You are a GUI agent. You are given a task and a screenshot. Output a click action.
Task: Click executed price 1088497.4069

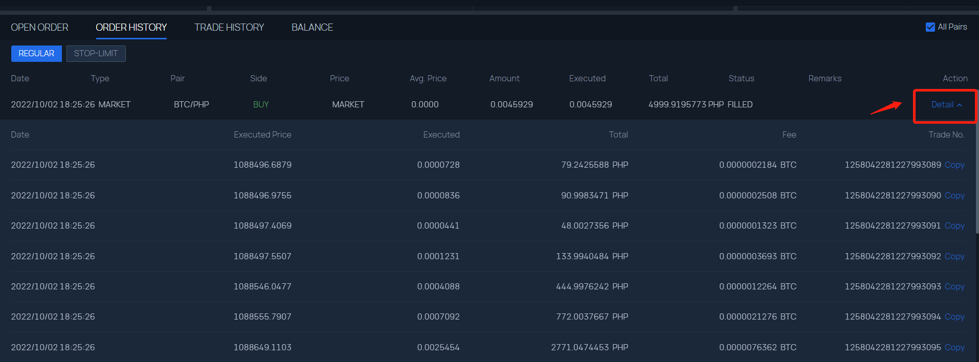click(262, 225)
